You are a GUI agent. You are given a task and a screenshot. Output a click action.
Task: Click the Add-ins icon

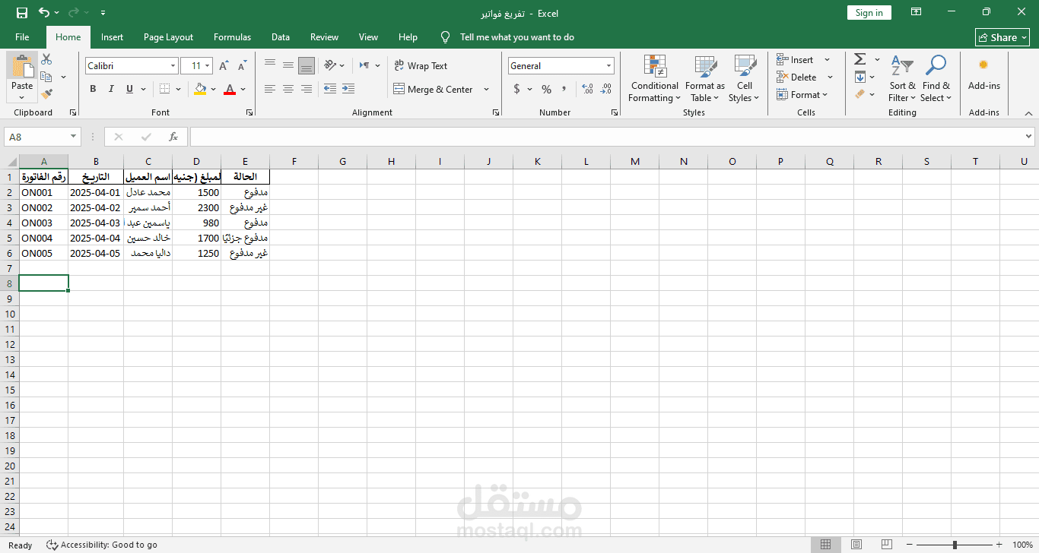[x=983, y=65]
